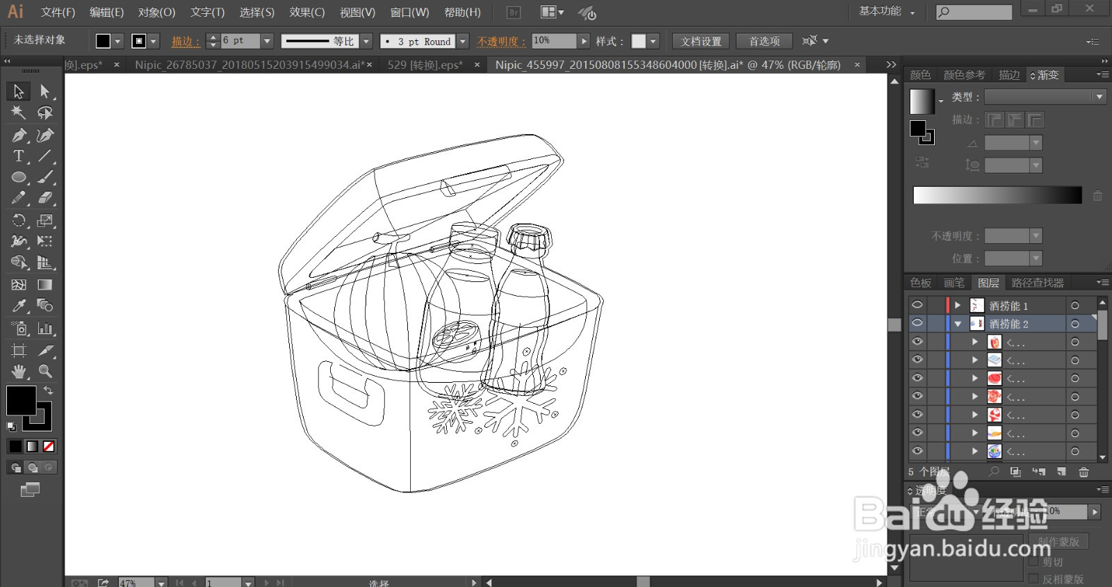Select the Symbol Sprayer tool
The width and height of the screenshot is (1112, 587).
click(19, 328)
